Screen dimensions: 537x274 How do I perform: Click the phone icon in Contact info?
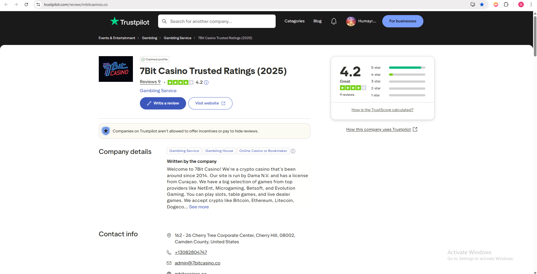click(x=169, y=252)
